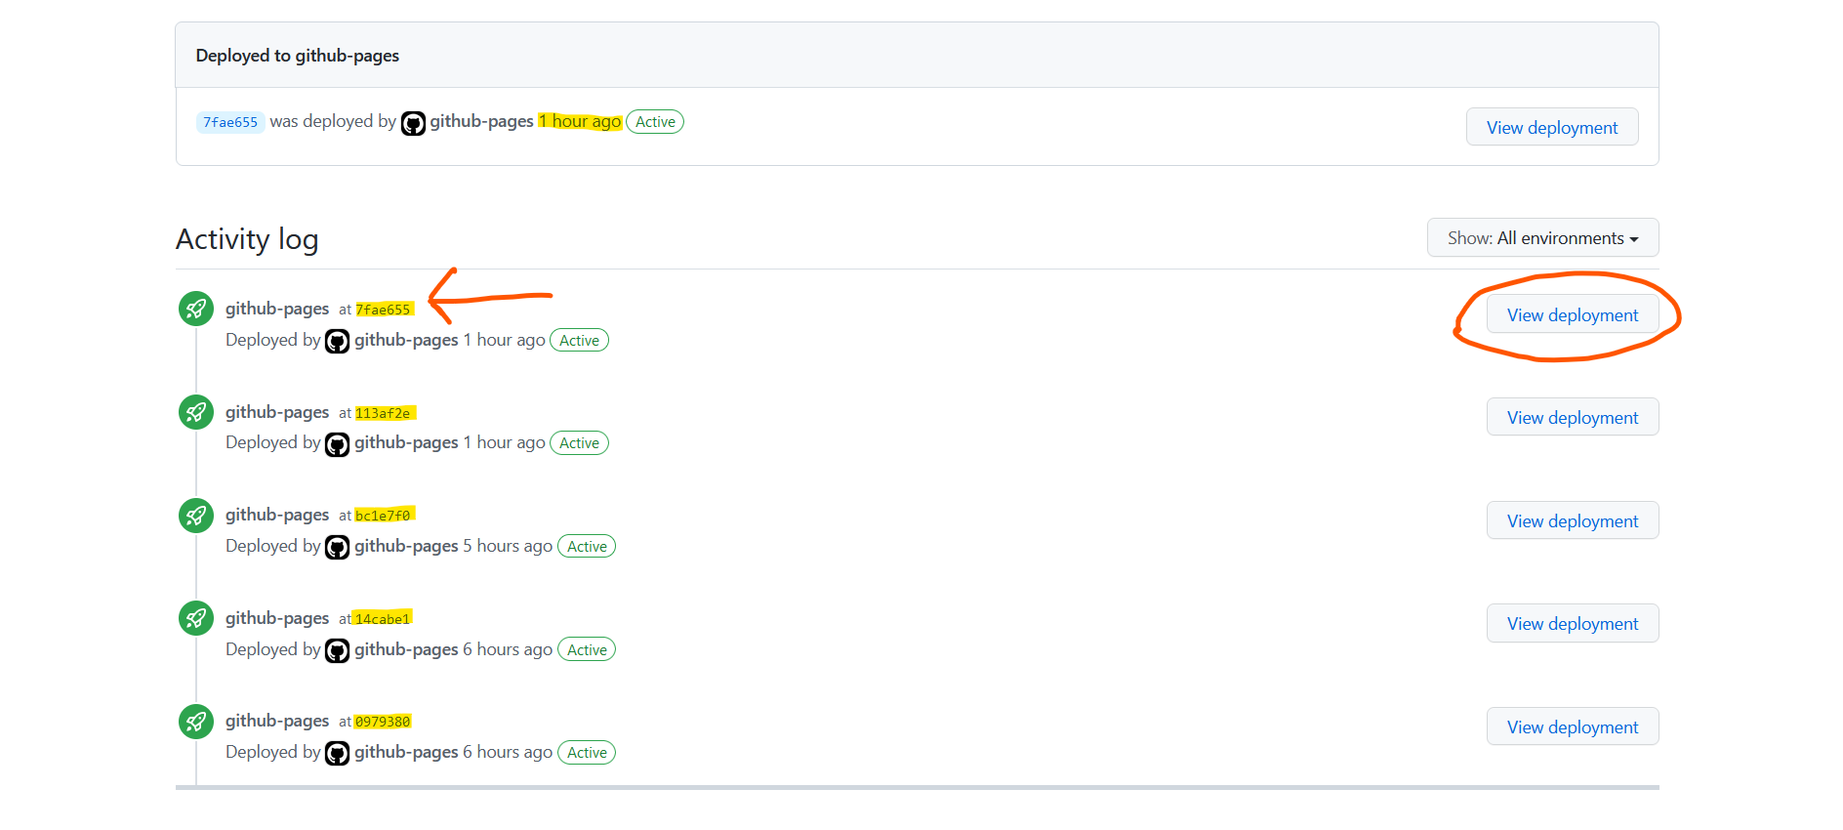Click GitHub avatar in 7fae655 log row
The width and height of the screenshot is (1843, 830).
point(337,341)
